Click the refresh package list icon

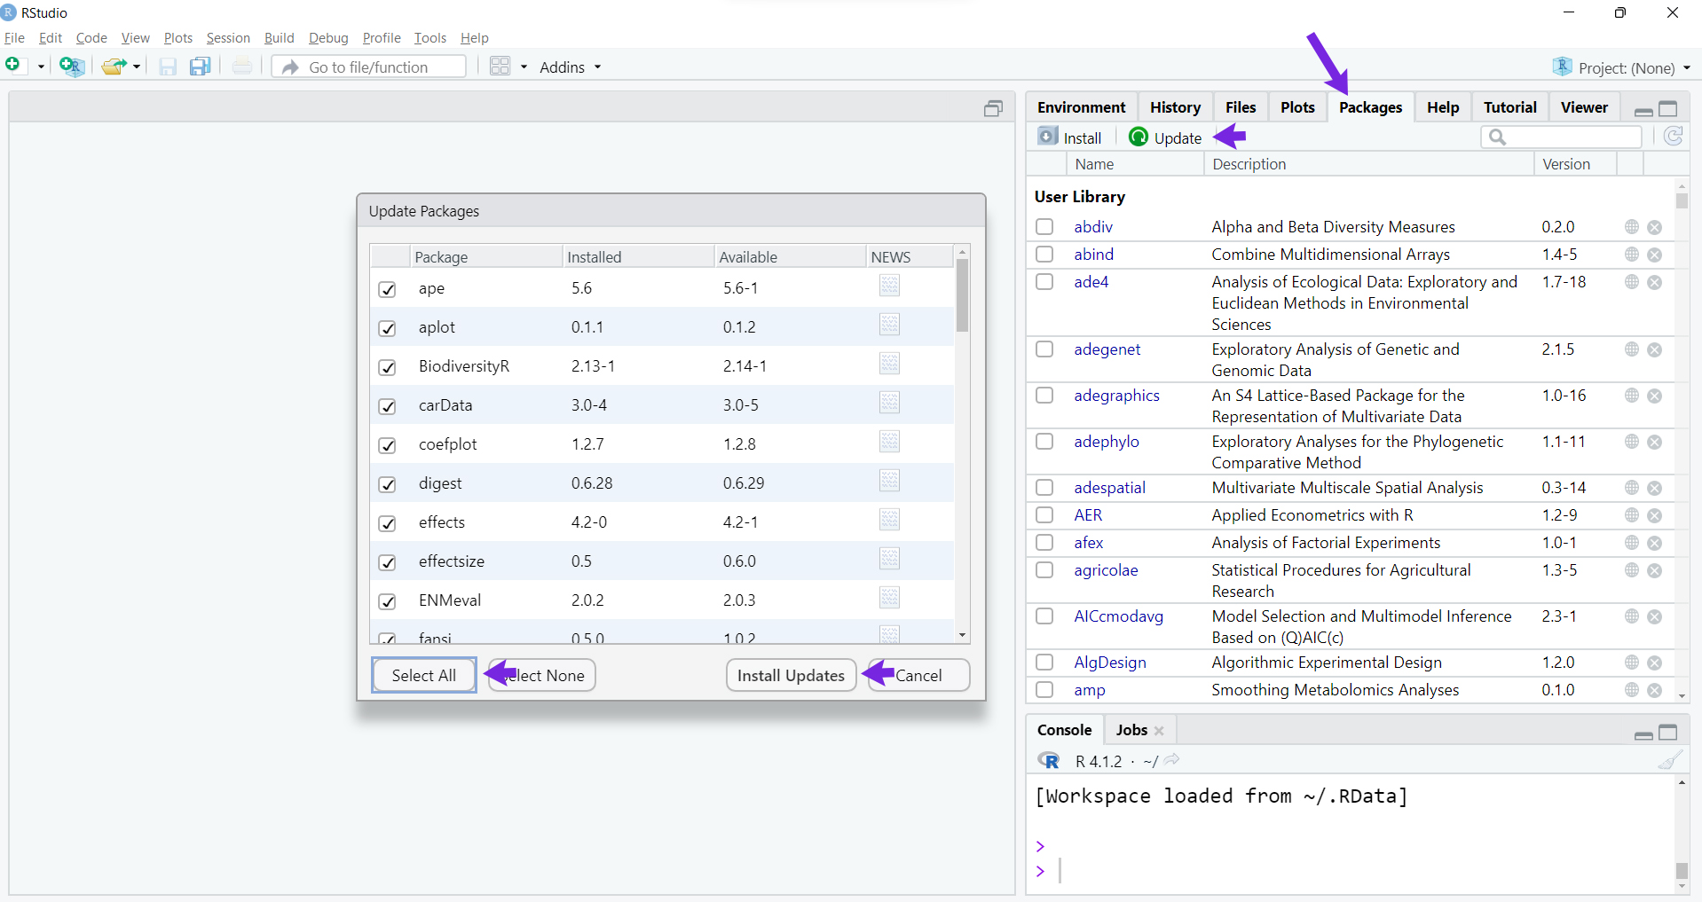(x=1673, y=137)
